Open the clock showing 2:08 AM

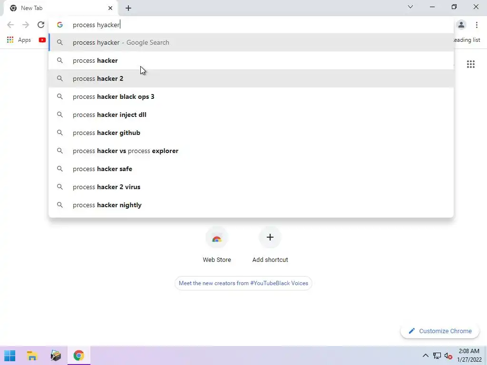coord(469,355)
